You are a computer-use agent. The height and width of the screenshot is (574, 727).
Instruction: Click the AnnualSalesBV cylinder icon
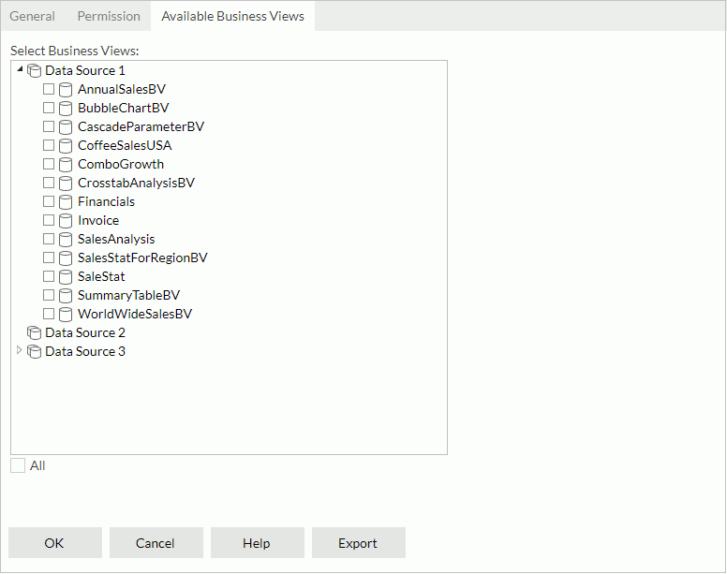66,90
